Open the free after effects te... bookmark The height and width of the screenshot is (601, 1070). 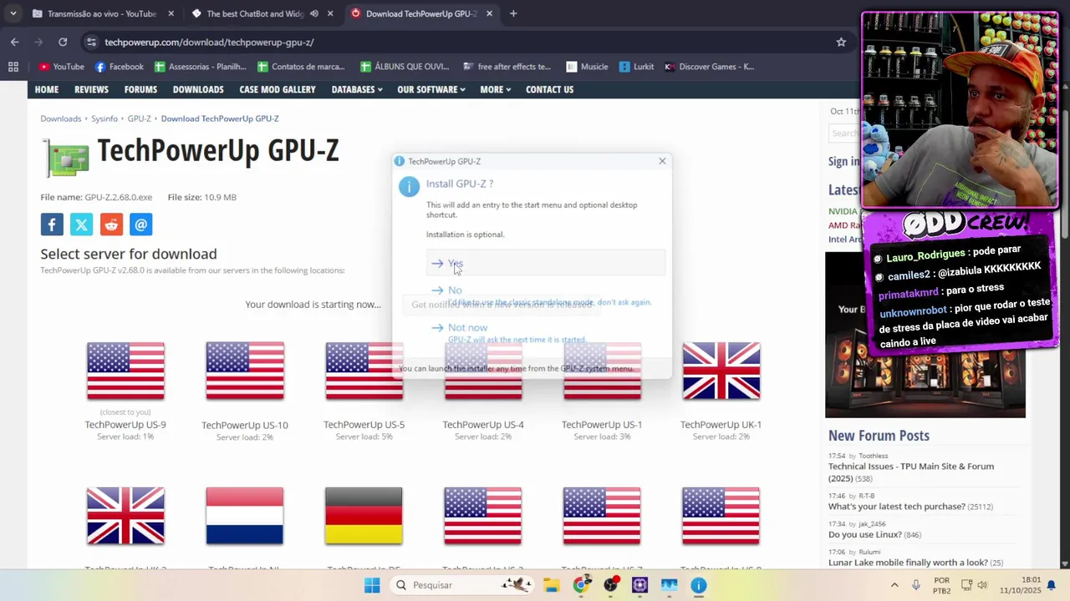[507, 67]
